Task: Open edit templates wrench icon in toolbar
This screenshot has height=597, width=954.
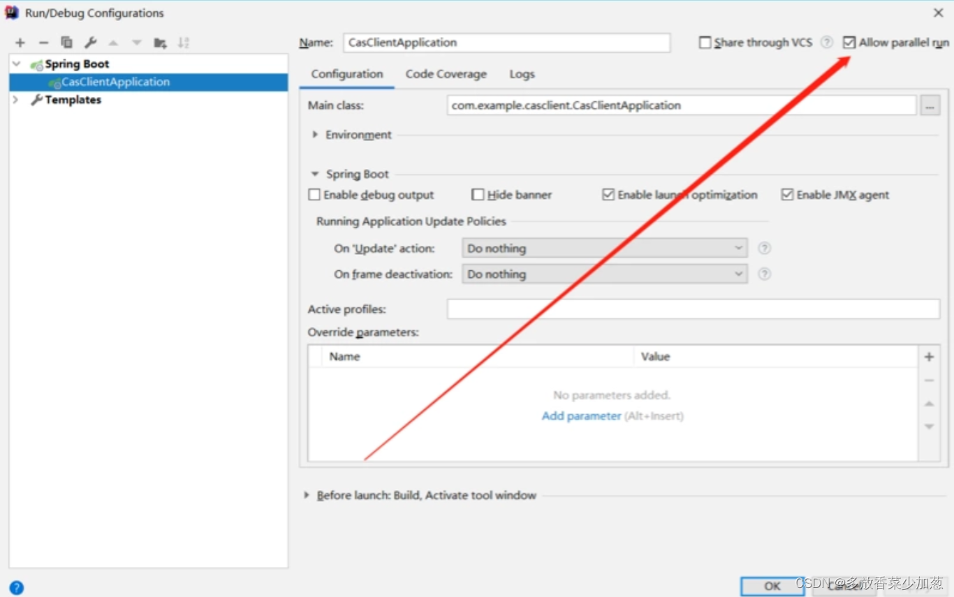Action: pos(90,43)
